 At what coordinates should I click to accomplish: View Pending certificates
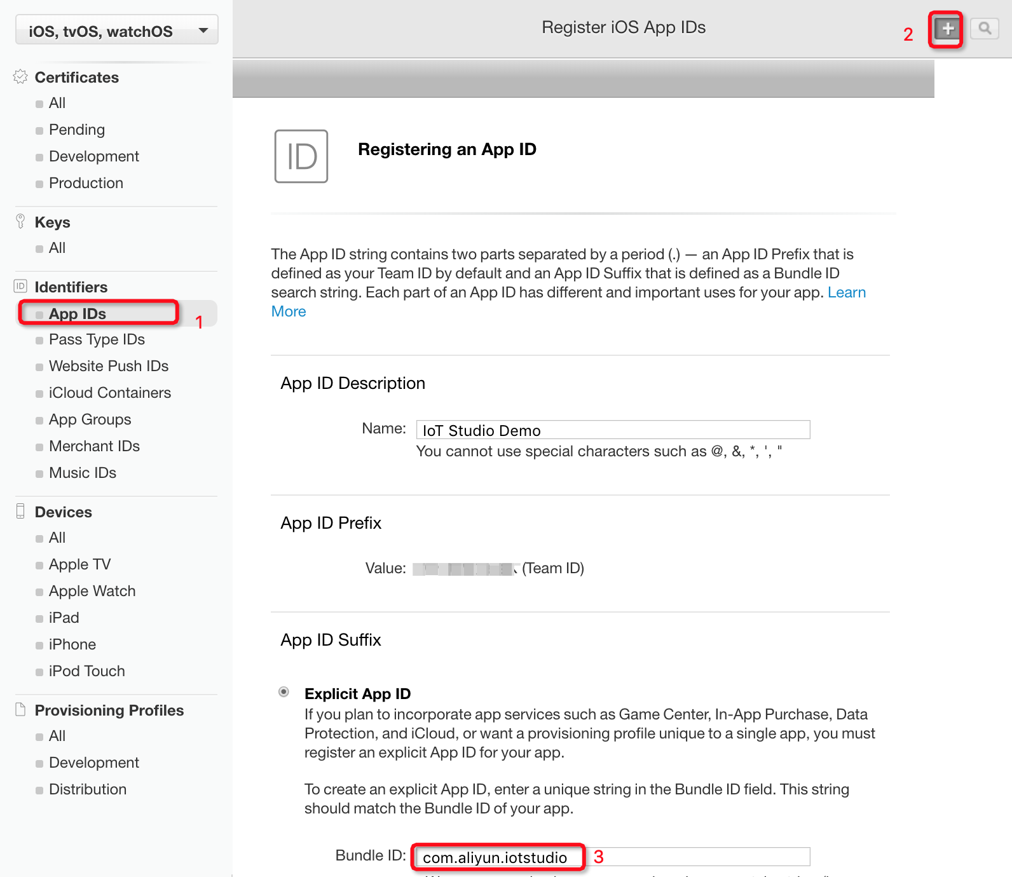pyautogui.click(x=77, y=130)
